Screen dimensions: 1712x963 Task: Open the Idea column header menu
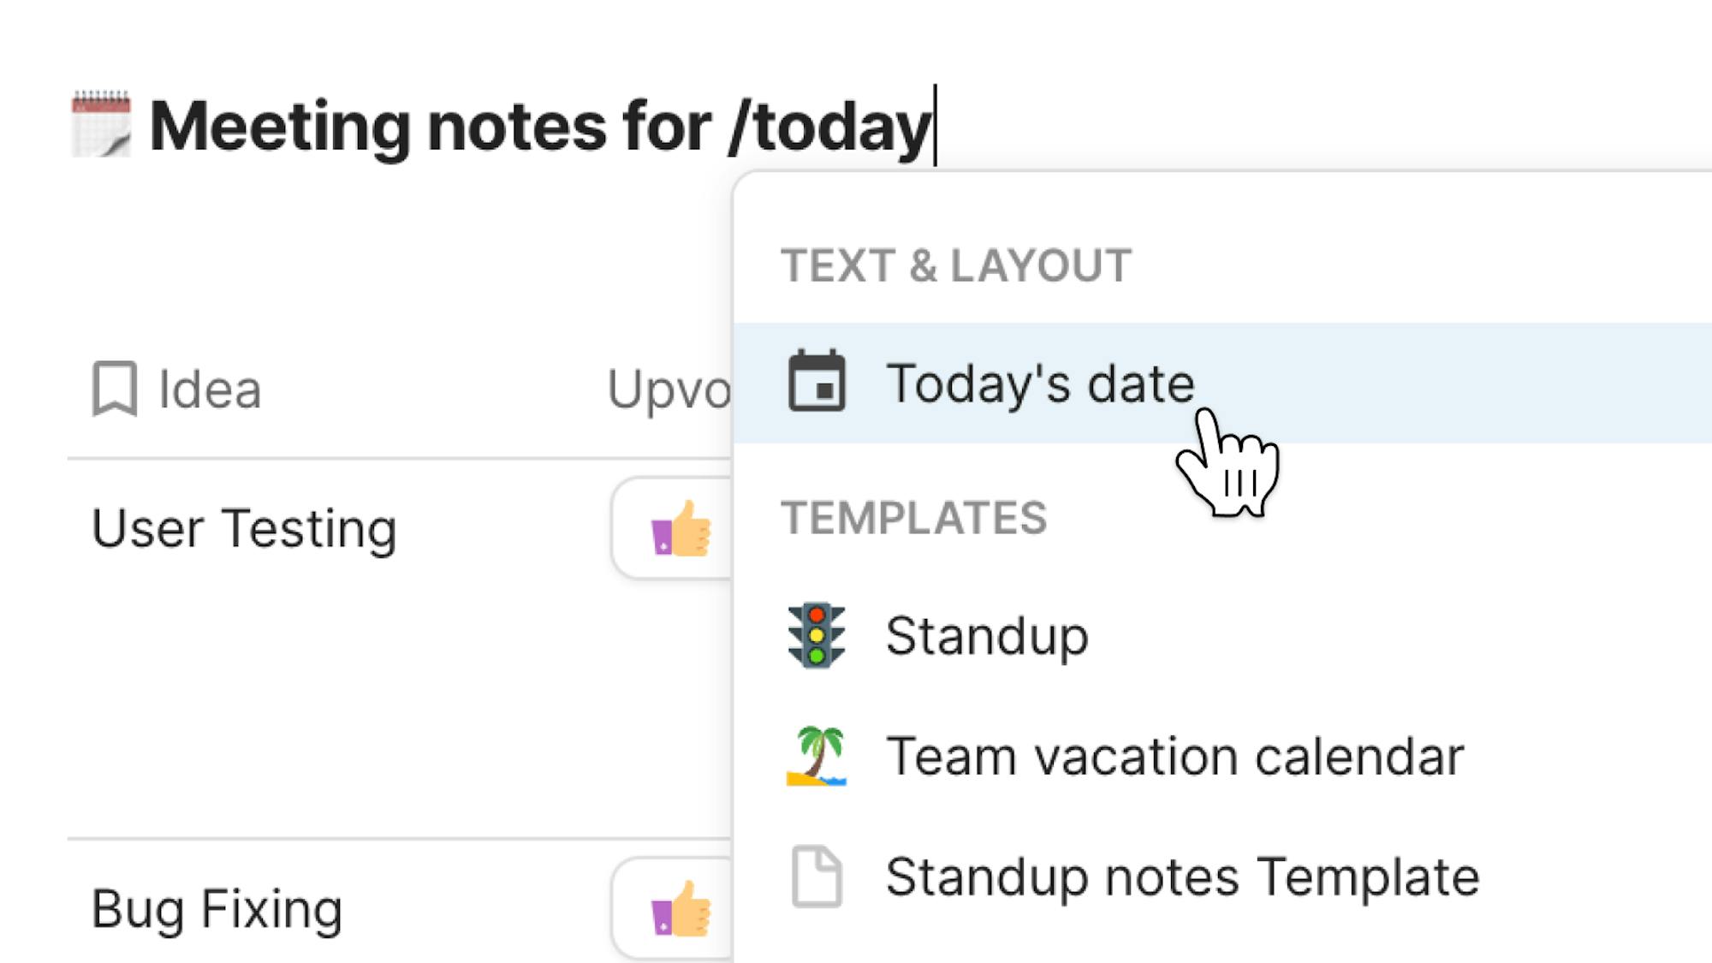click(210, 390)
